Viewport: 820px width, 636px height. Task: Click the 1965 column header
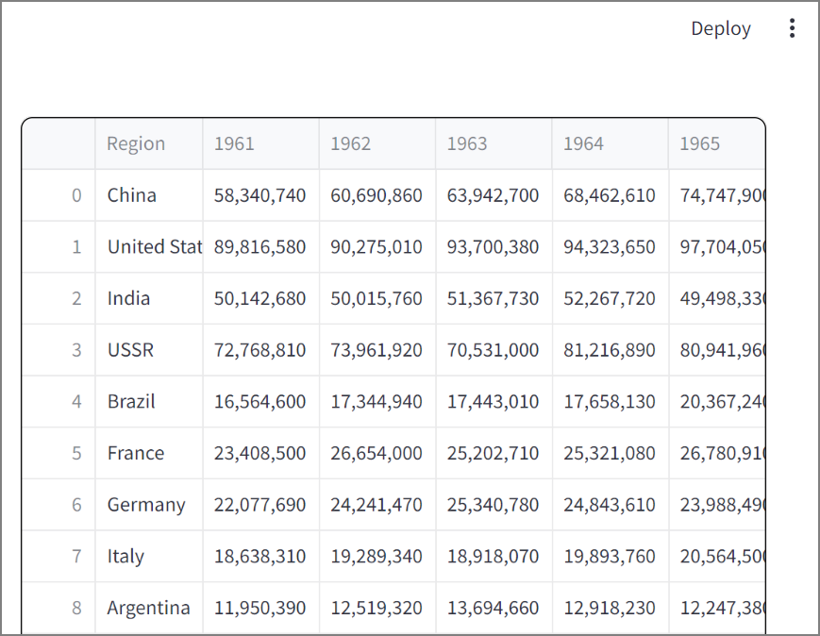pyautogui.click(x=717, y=143)
